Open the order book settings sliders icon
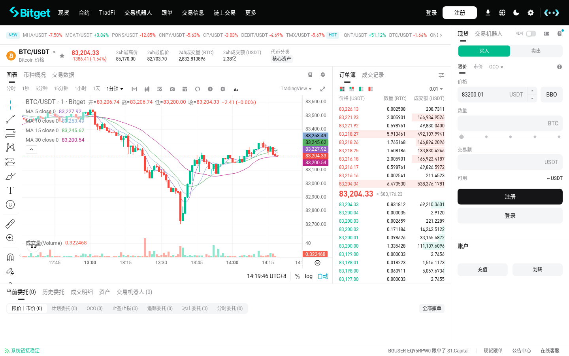Screen dimensions: 569x356 click(x=441, y=75)
